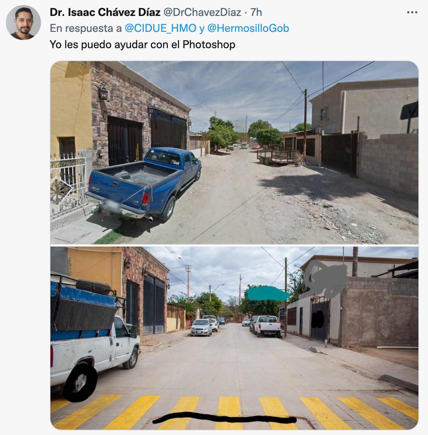The height and width of the screenshot is (435, 428).
Task: Click the black scribble on the truck tire
Action: pyautogui.click(x=80, y=382)
